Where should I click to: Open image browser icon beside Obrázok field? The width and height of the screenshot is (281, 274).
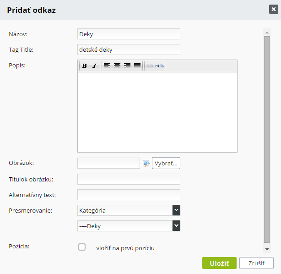click(x=146, y=163)
